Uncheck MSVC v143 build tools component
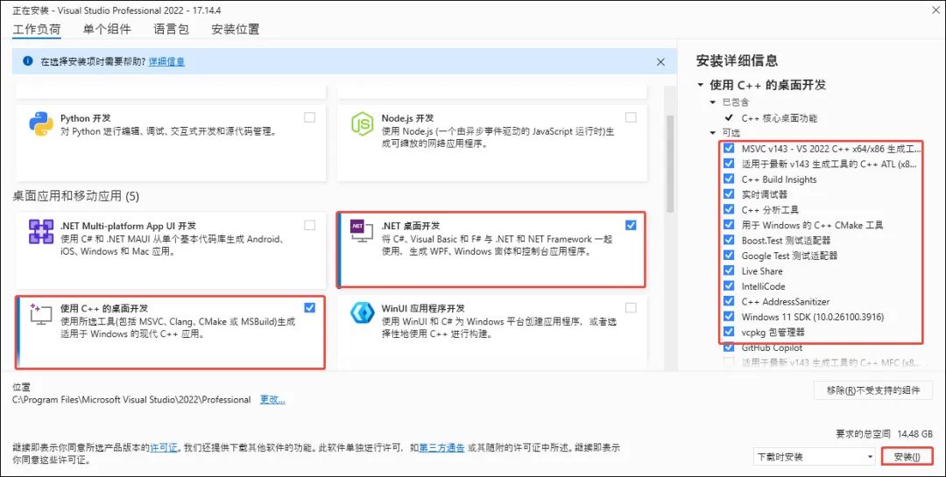Viewport: 946px width, 477px height. click(729, 148)
